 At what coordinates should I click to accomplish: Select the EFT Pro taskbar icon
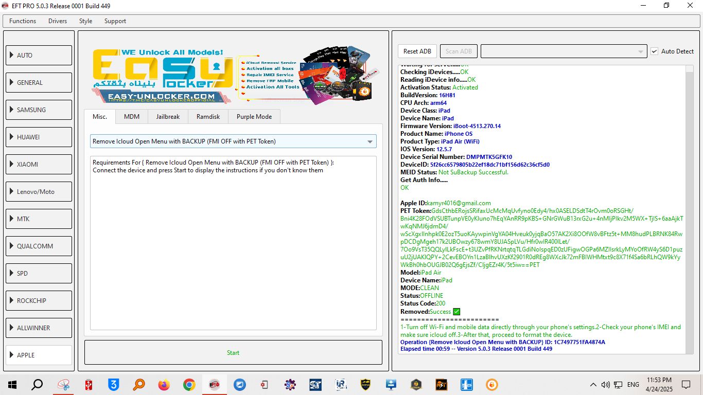pyautogui.click(x=215, y=384)
